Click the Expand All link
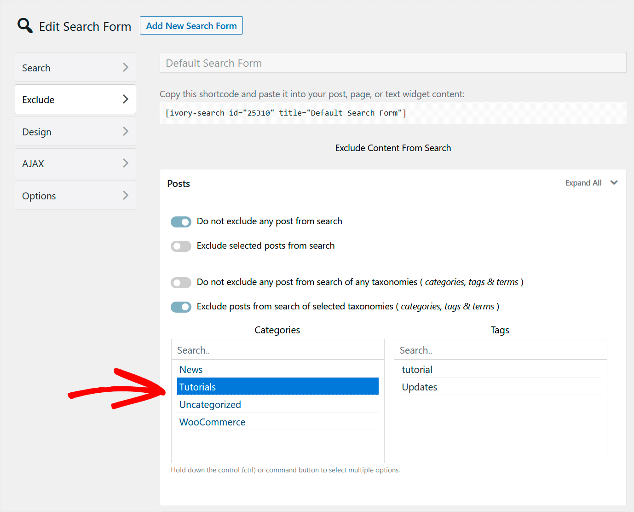Image resolution: width=634 pixels, height=512 pixels. point(583,183)
